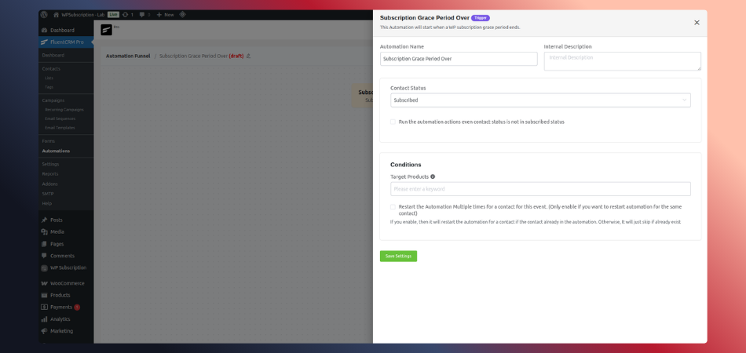
Task: Click the Analytics bar chart icon
Action: (44, 319)
